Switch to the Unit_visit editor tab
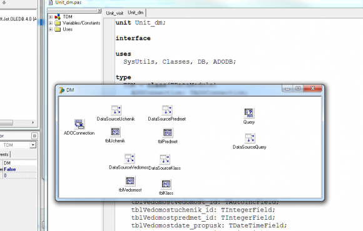Screen dimensions: 363x231 [x=115, y=13]
